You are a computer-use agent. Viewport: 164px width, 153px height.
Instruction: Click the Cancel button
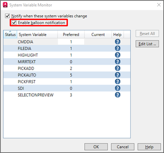122,147
